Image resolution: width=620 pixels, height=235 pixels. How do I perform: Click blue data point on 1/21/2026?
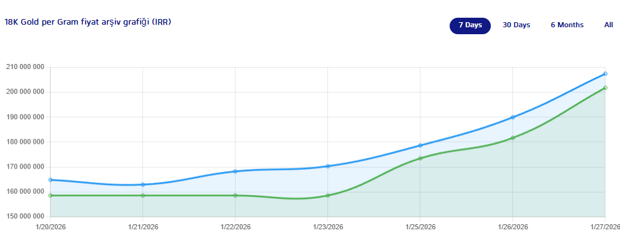coord(142,185)
